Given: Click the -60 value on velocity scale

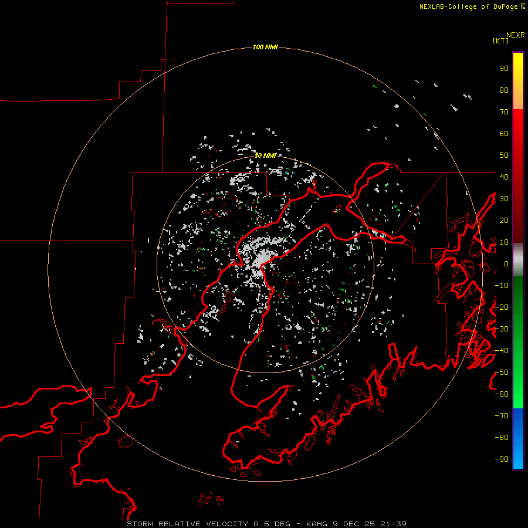Looking at the screenshot, I should [502, 394].
